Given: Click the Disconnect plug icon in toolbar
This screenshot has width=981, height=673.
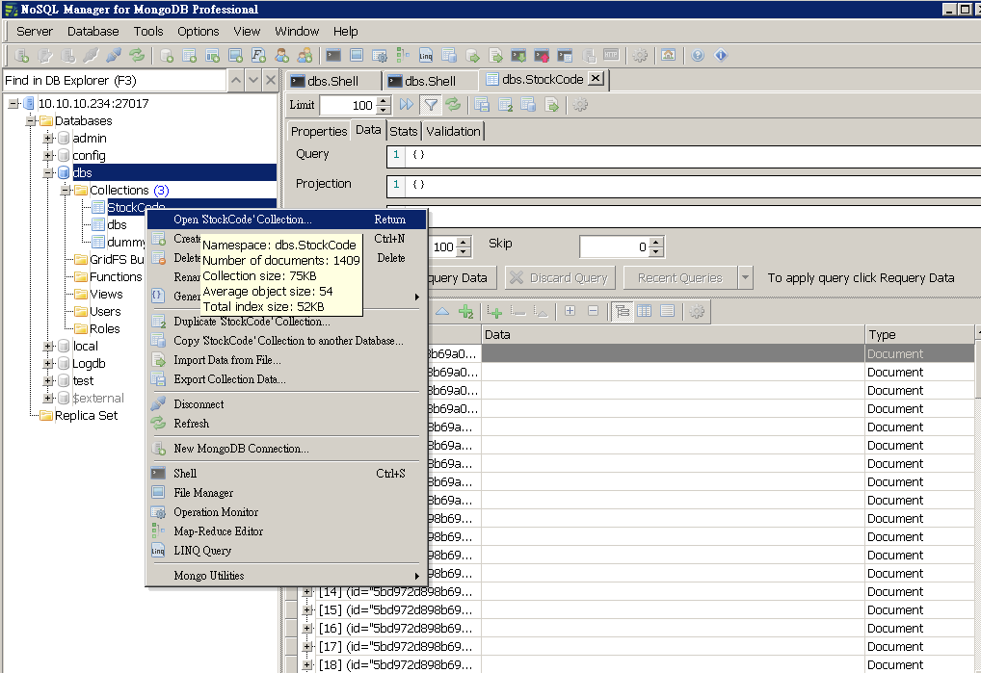Looking at the screenshot, I should (114, 56).
